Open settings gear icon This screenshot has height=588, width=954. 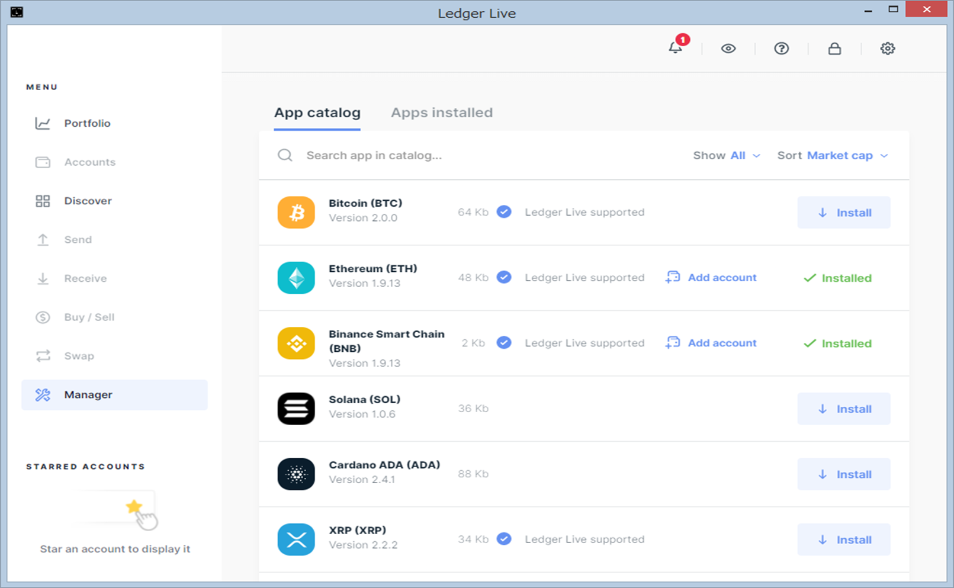point(887,49)
